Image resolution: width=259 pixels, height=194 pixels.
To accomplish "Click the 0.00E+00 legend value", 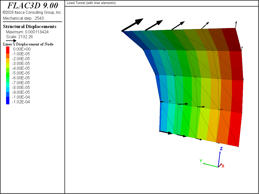I will point(22,49).
